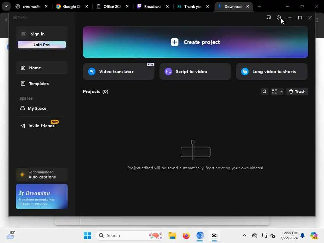Expand the project view layout dropdown
The height and width of the screenshot is (243, 324).
[x=277, y=91]
